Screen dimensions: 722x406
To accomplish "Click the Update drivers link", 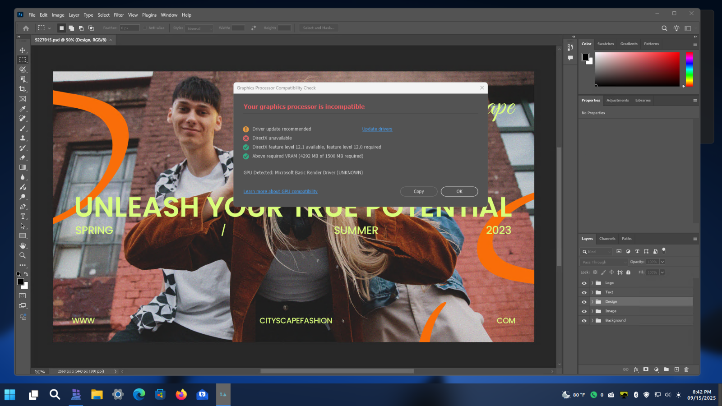I will 377,129.
